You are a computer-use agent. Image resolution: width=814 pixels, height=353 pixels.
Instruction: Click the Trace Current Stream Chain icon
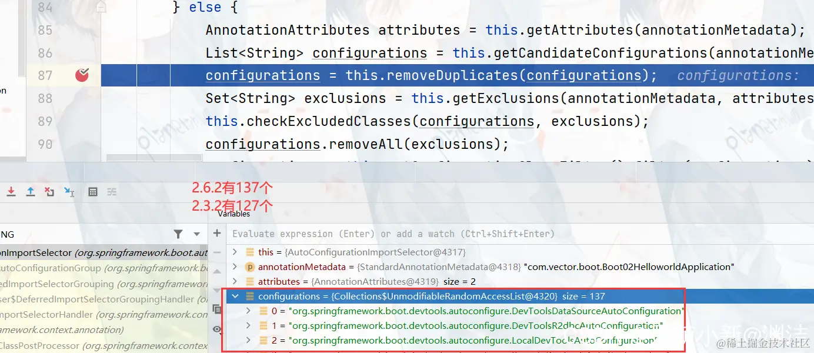[x=112, y=192]
